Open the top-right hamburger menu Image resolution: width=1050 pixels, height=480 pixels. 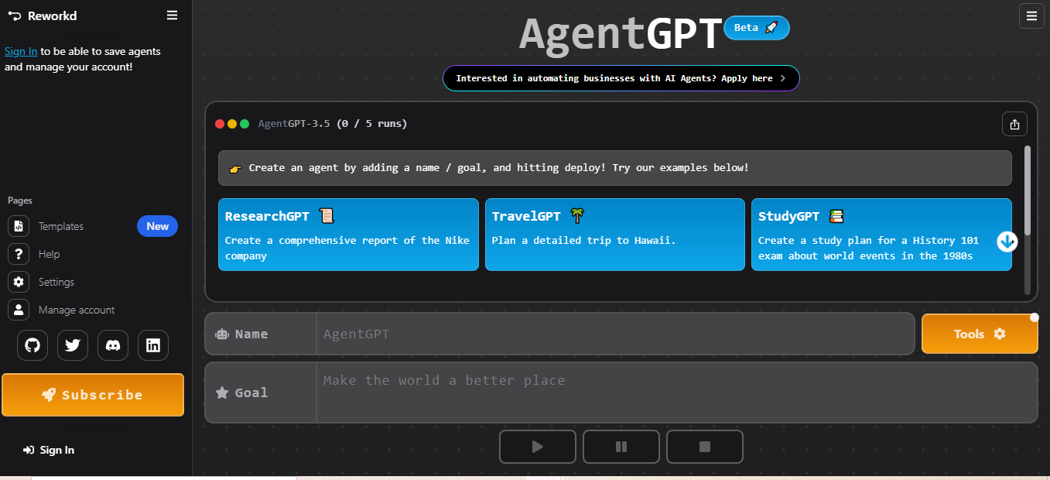(1031, 15)
